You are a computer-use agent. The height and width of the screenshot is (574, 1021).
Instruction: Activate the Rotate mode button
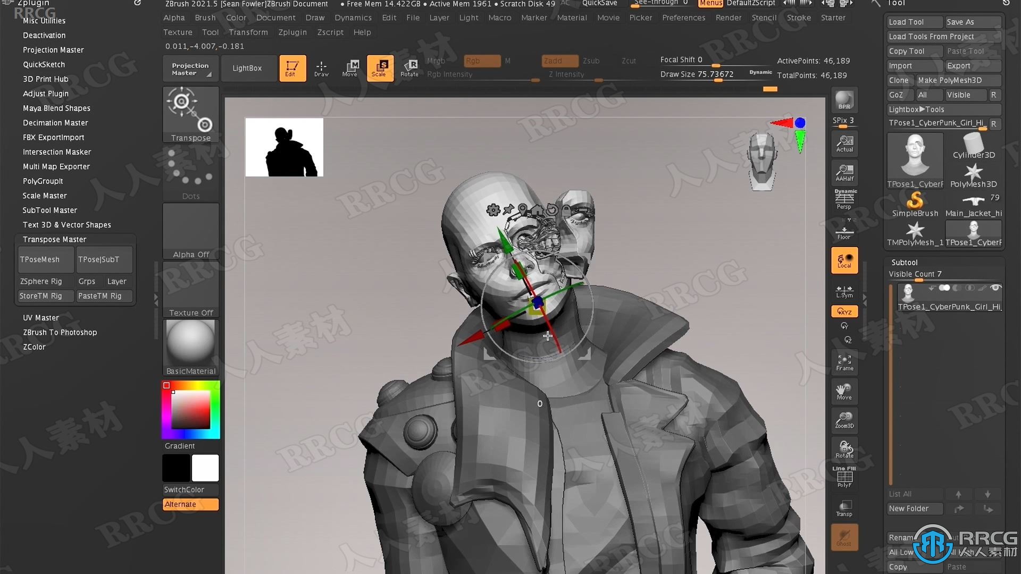(409, 68)
